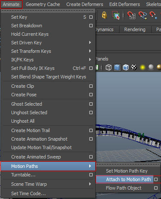Click the lock selection icon
The height and width of the screenshot is (199, 161).
(104, 15)
